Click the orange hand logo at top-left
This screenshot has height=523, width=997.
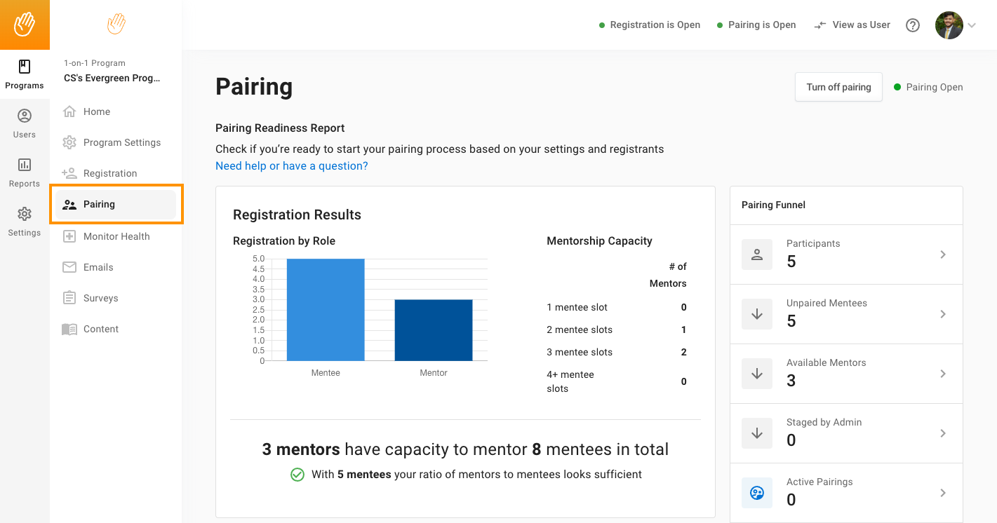(25, 25)
